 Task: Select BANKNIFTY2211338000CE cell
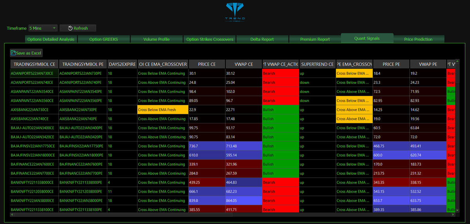pos(34,182)
